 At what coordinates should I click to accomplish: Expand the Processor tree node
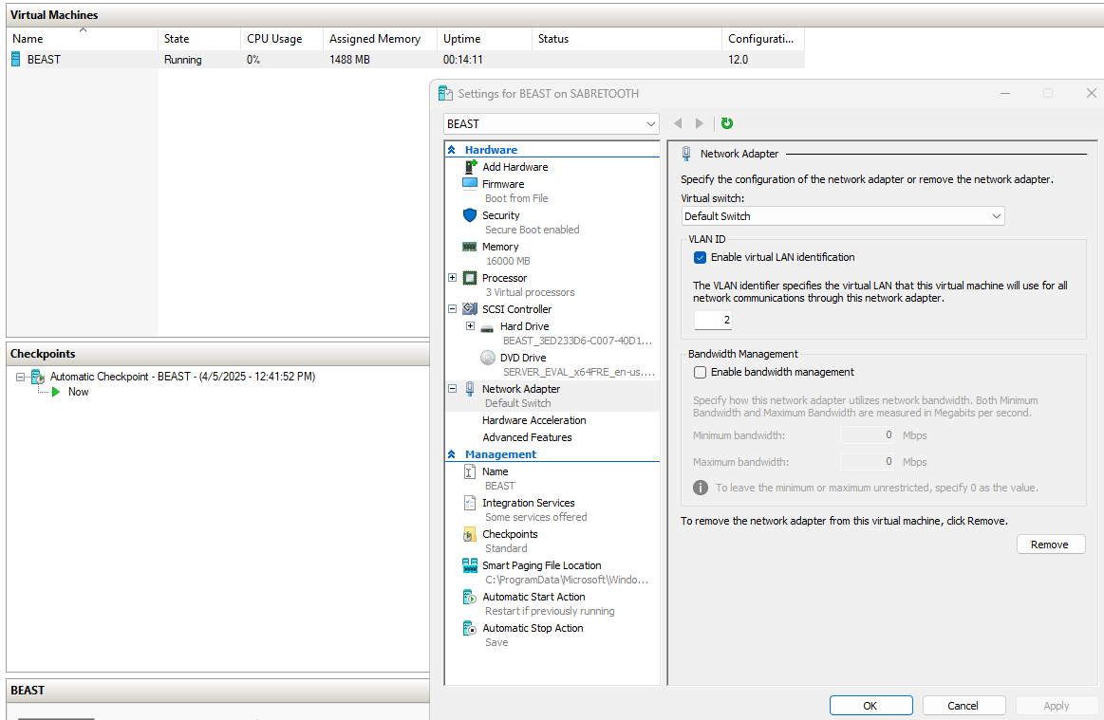point(453,278)
